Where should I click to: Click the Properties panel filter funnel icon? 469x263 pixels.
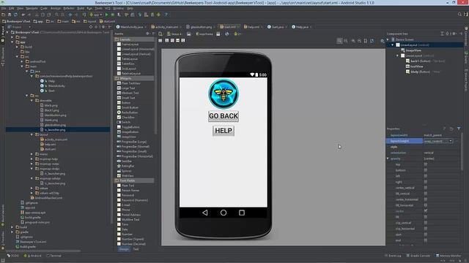(459, 129)
